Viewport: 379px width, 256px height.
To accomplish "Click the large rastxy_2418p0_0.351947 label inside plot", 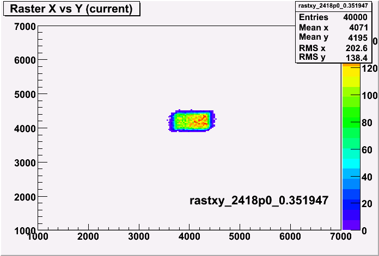I will pyautogui.click(x=259, y=201).
